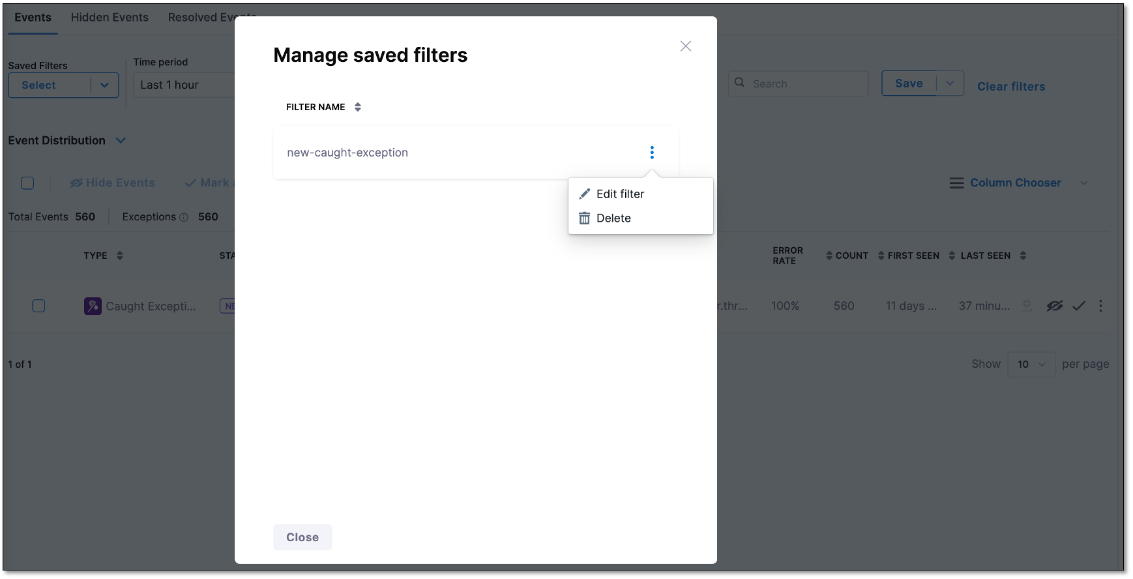
Task: Click the three-dot menu for new-caught-exception filter
Action: 651,153
